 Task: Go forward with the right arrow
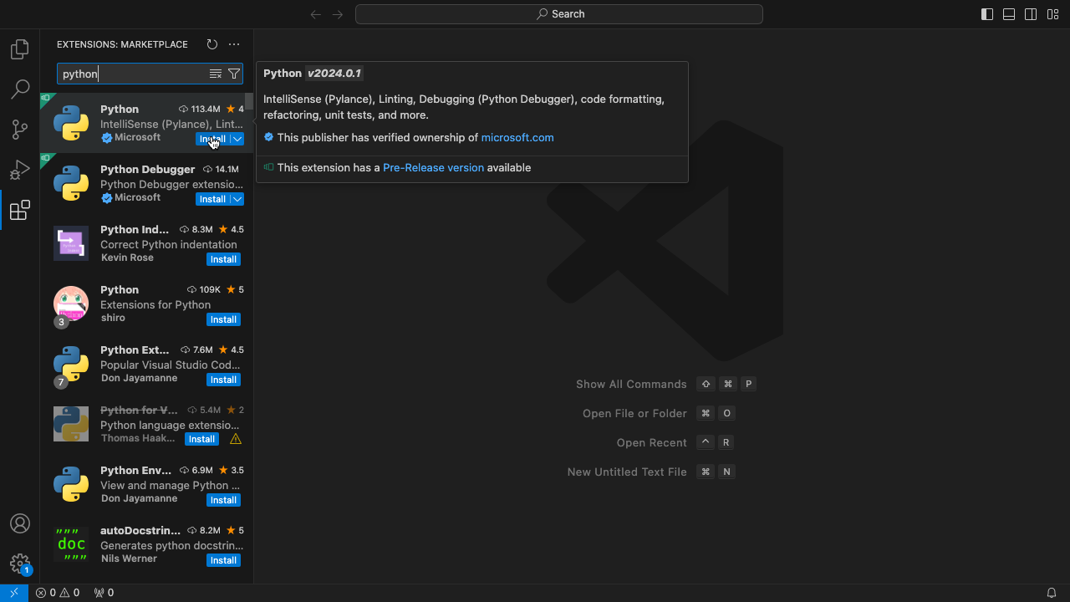(338, 14)
